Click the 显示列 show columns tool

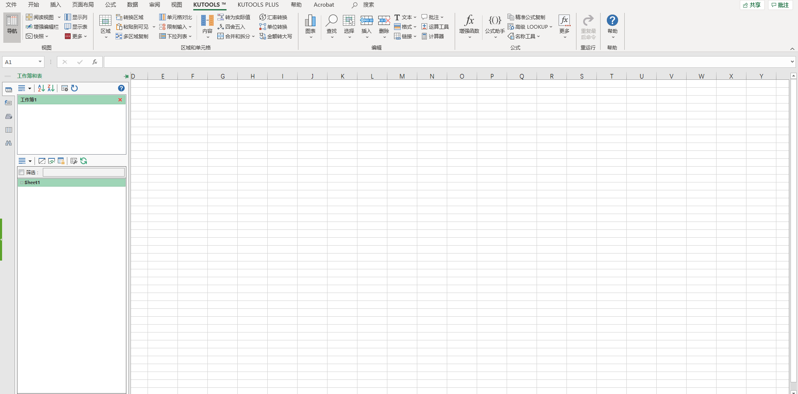pyautogui.click(x=76, y=17)
